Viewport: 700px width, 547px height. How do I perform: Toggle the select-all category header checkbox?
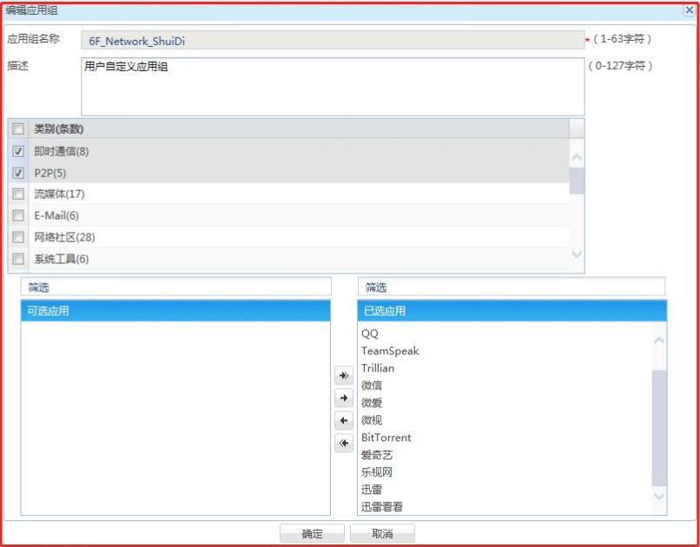click(x=18, y=129)
